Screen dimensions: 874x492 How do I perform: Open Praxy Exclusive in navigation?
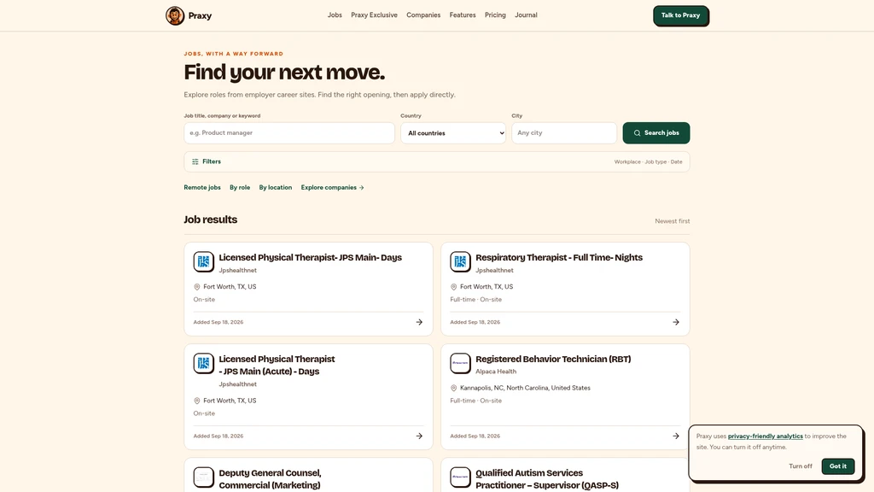point(374,15)
